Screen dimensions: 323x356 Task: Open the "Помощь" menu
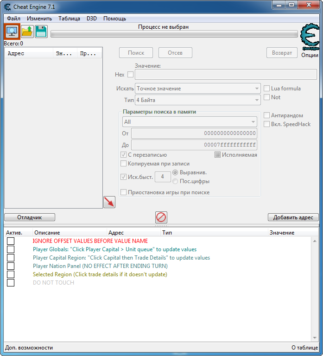click(114, 19)
